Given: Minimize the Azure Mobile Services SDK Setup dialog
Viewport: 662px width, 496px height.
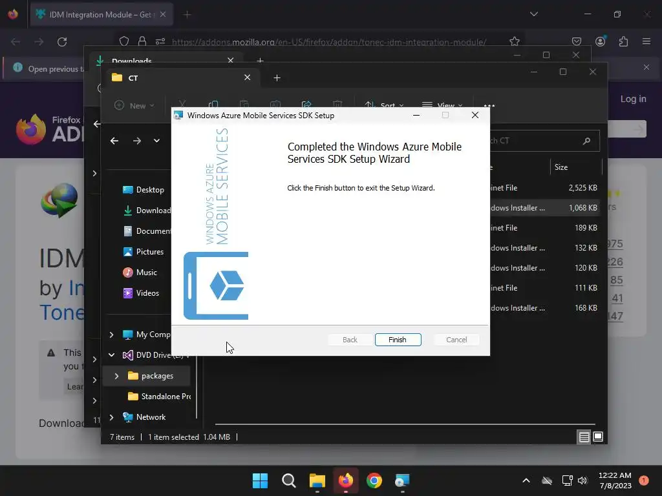Looking at the screenshot, I should 416,115.
